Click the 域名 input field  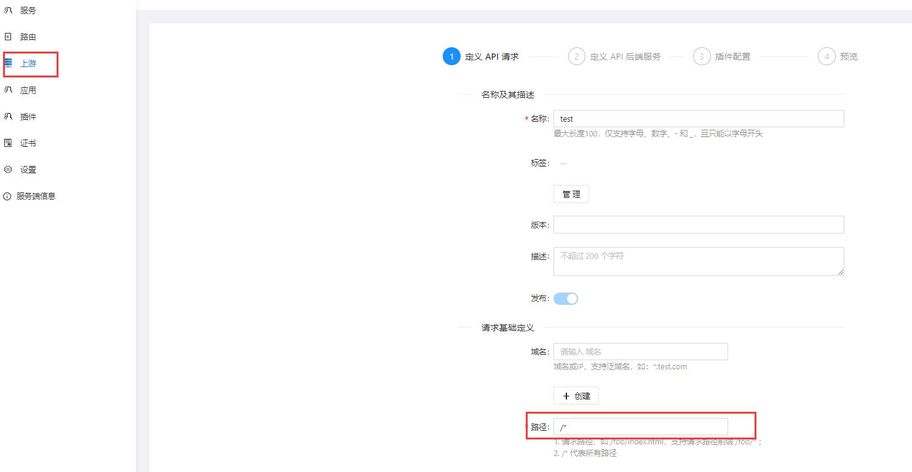(x=641, y=352)
